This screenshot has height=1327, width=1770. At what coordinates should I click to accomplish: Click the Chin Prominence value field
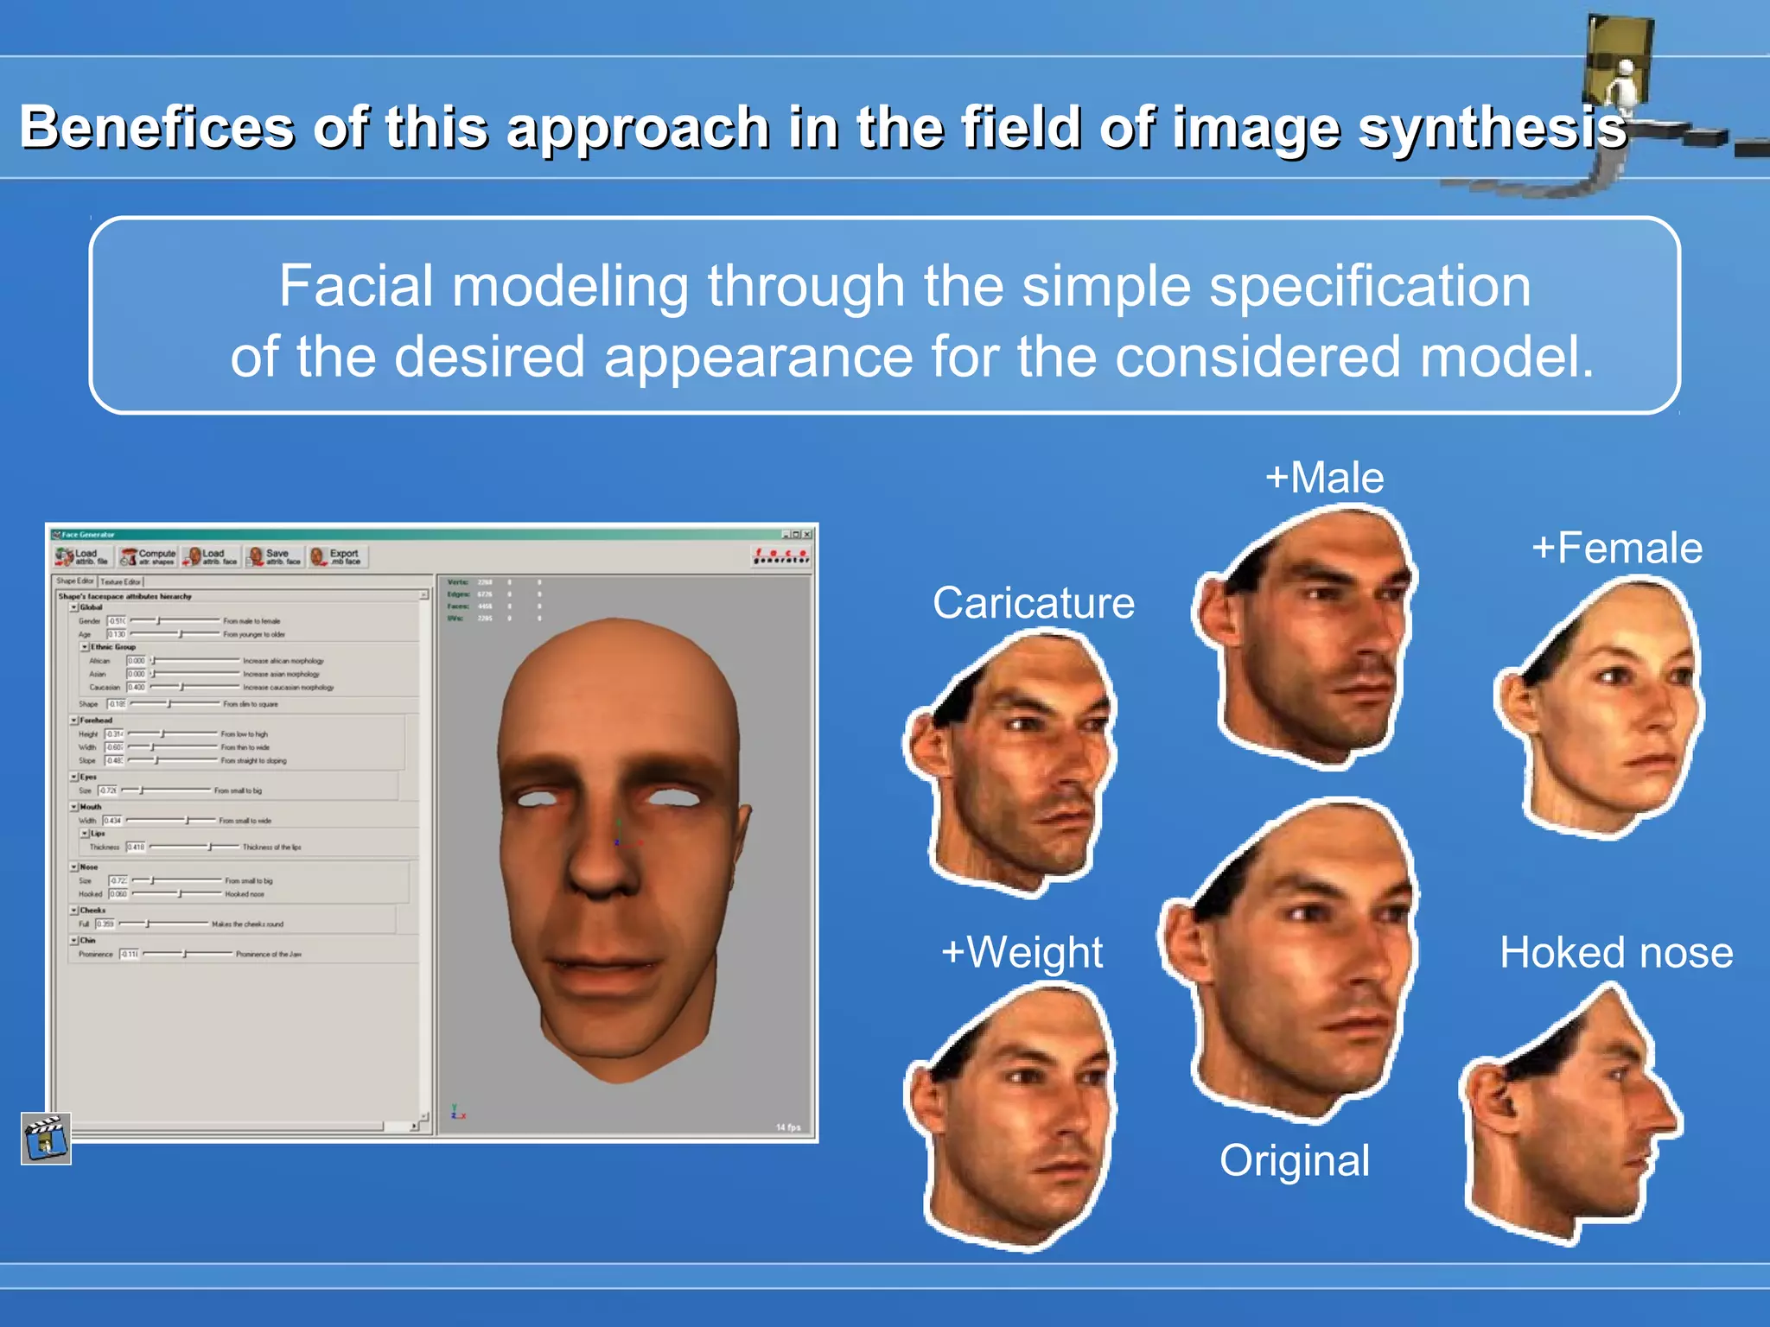tap(129, 954)
